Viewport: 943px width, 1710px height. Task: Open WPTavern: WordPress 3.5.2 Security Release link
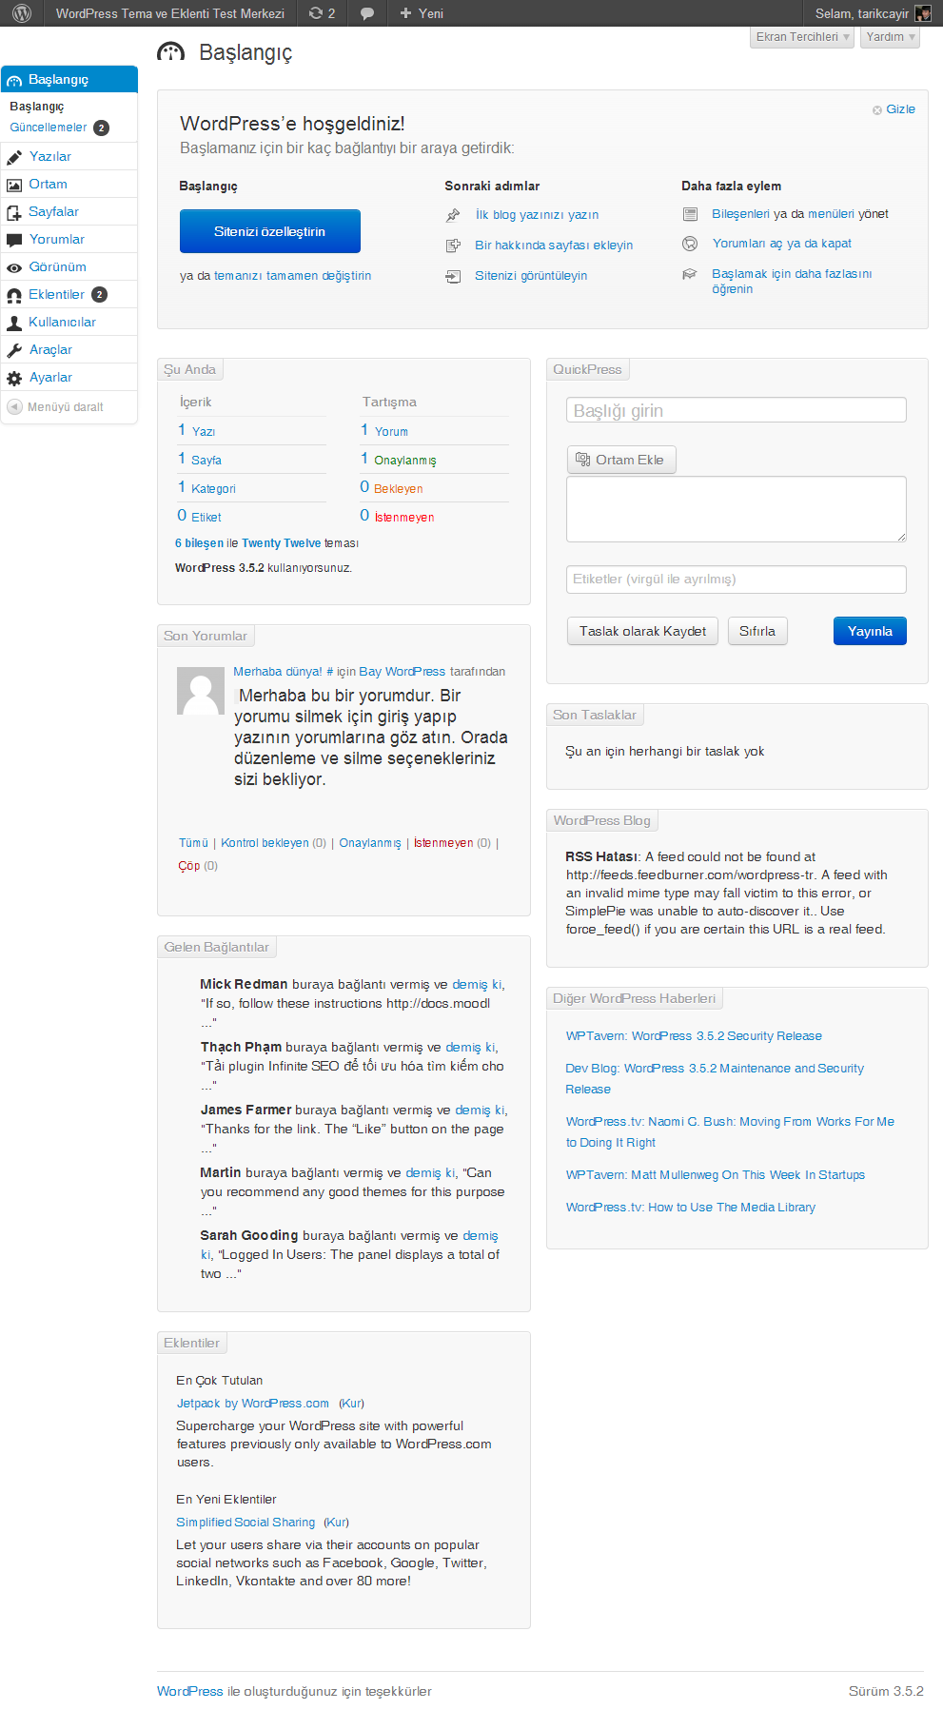pyautogui.click(x=694, y=1036)
